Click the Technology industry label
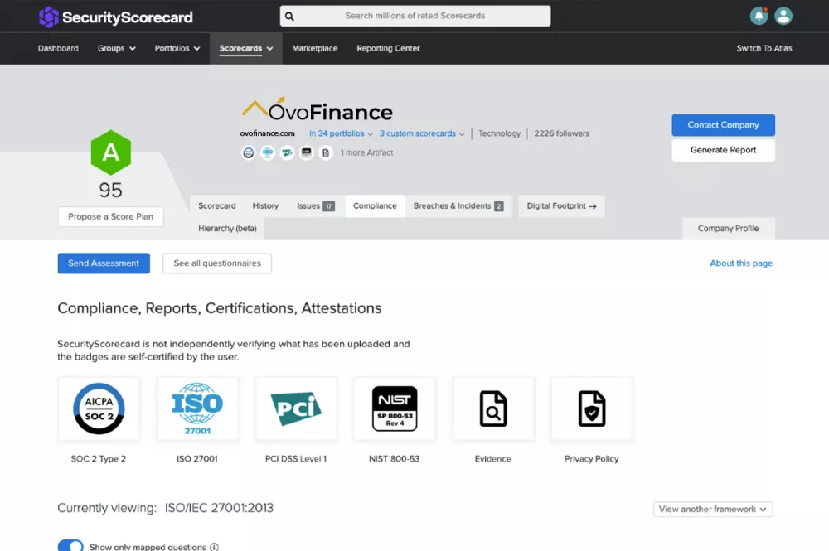829x551 pixels. (x=500, y=133)
